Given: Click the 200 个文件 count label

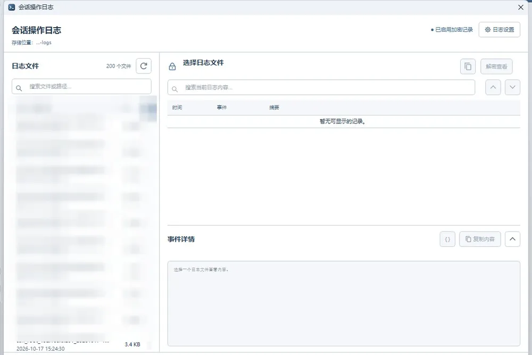Looking at the screenshot, I should pyautogui.click(x=119, y=66).
